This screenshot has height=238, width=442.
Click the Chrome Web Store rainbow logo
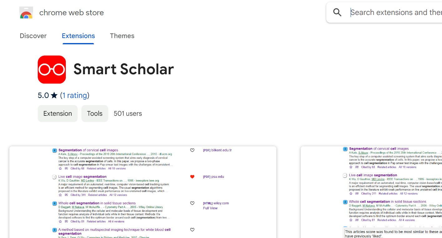coord(26,13)
